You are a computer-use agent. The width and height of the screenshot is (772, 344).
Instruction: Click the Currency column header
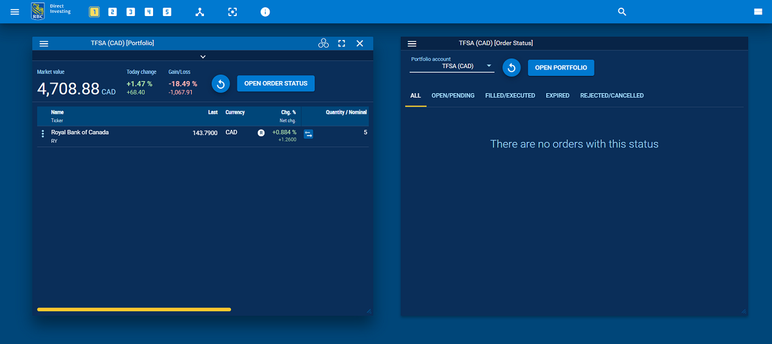(235, 113)
